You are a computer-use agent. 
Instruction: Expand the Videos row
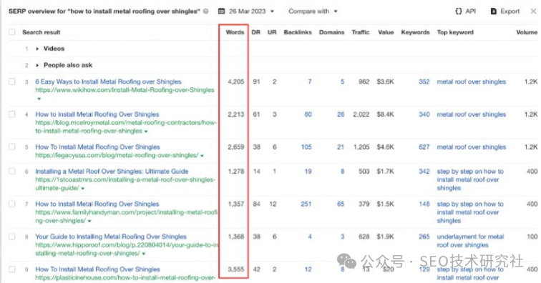click(37, 49)
